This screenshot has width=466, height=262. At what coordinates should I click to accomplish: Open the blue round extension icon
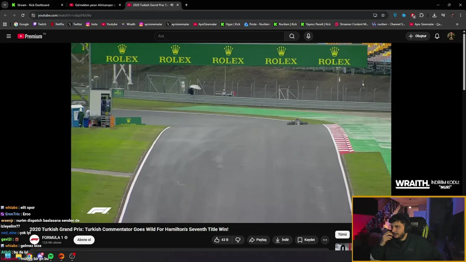pyautogui.click(x=404, y=15)
